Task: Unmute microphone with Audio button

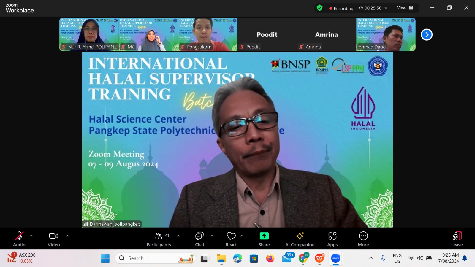Action: (19, 239)
